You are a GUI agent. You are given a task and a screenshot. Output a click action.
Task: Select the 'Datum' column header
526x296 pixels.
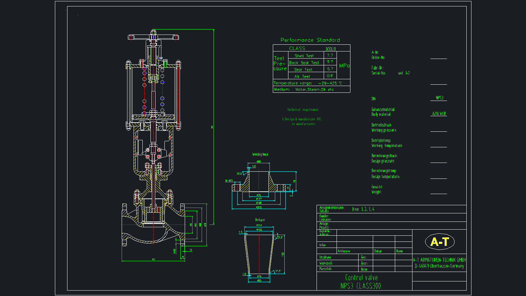pos(378,251)
